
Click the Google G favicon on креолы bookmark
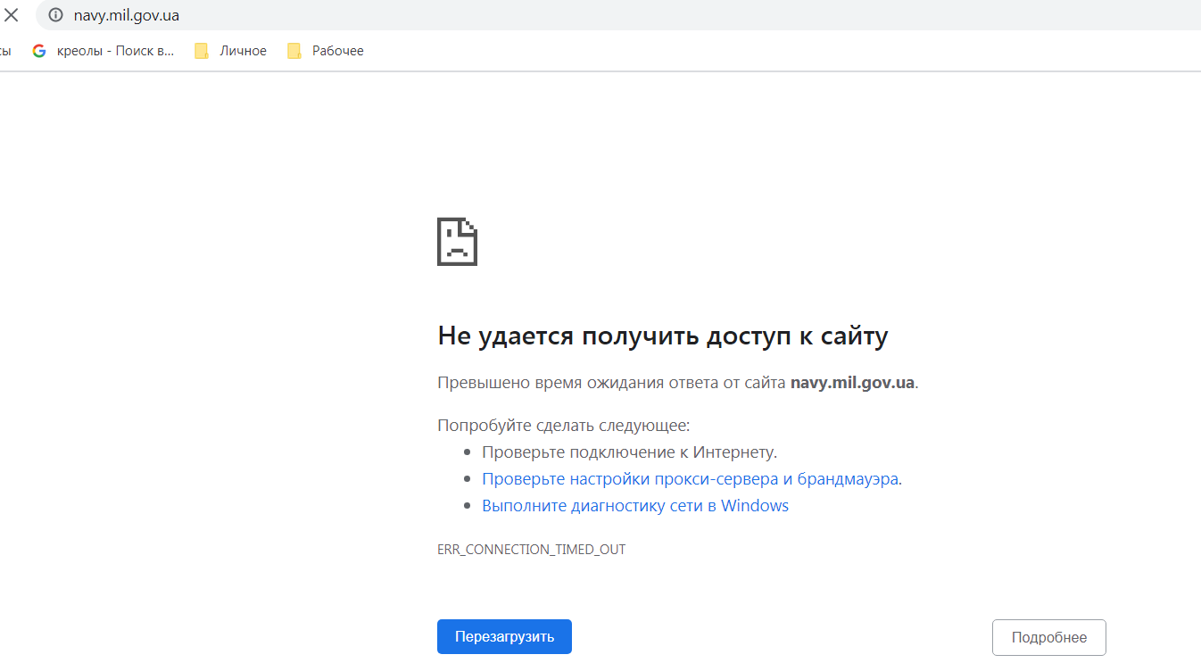pos(38,51)
